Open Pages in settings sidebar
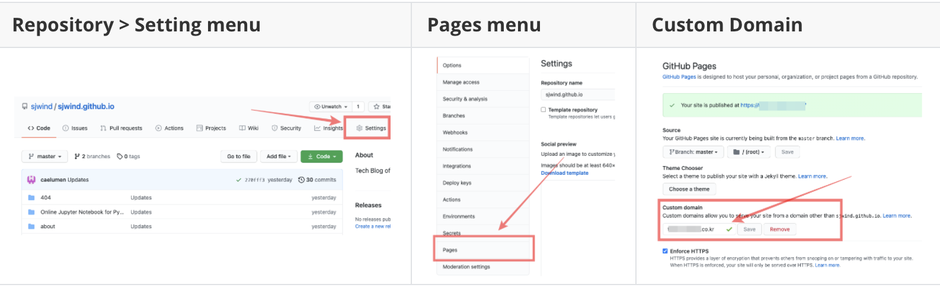This screenshot has width=940, height=294. 482,250
